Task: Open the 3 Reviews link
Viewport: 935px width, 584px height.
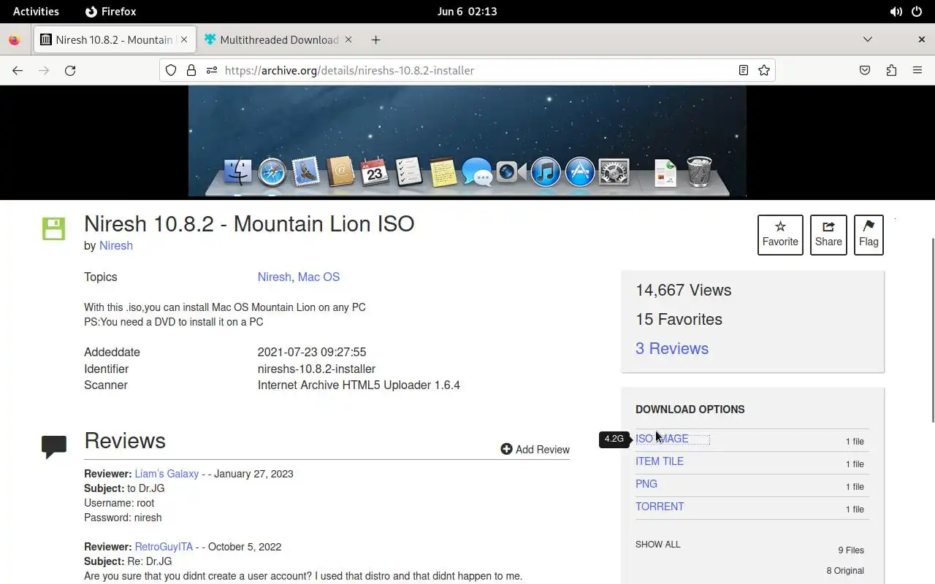Action: [x=672, y=349]
